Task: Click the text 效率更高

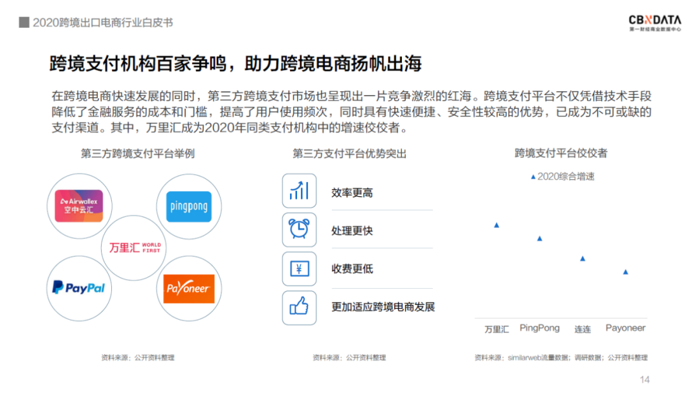Action: pyautogui.click(x=352, y=193)
